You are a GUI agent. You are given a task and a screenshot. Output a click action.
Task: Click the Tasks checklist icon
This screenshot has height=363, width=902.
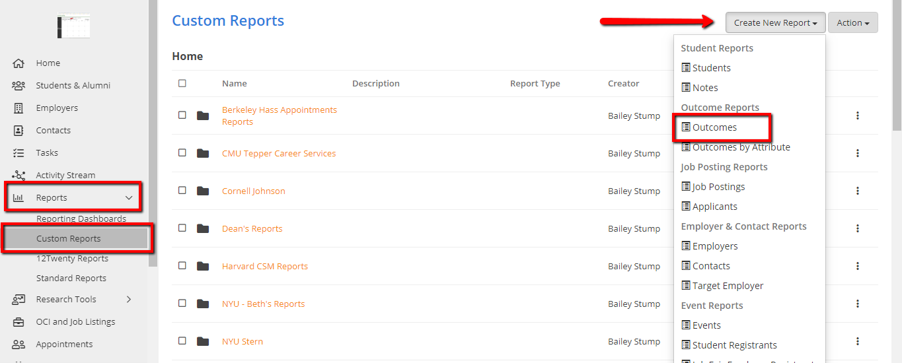pos(19,153)
